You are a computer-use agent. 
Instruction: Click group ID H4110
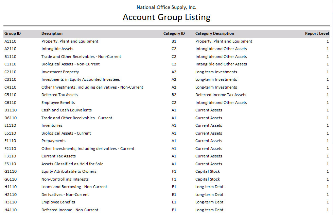pos(10,210)
